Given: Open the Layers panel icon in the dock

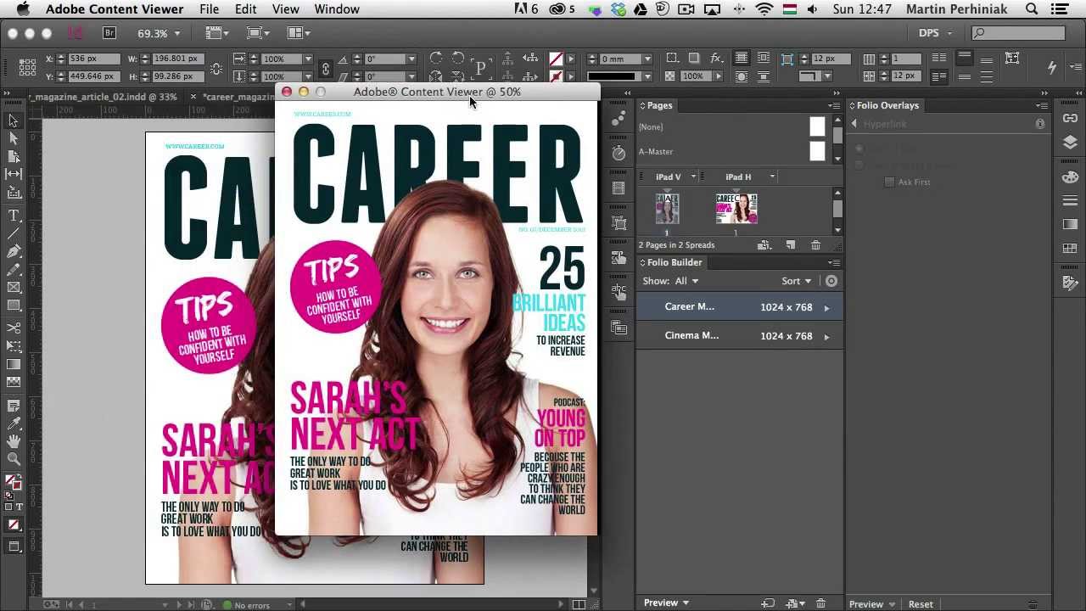Looking at the screenshot, I should coord(1070,142).
